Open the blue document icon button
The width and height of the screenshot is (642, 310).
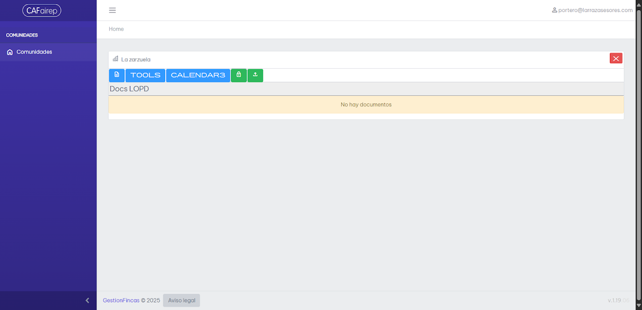[x=117, y=75]
